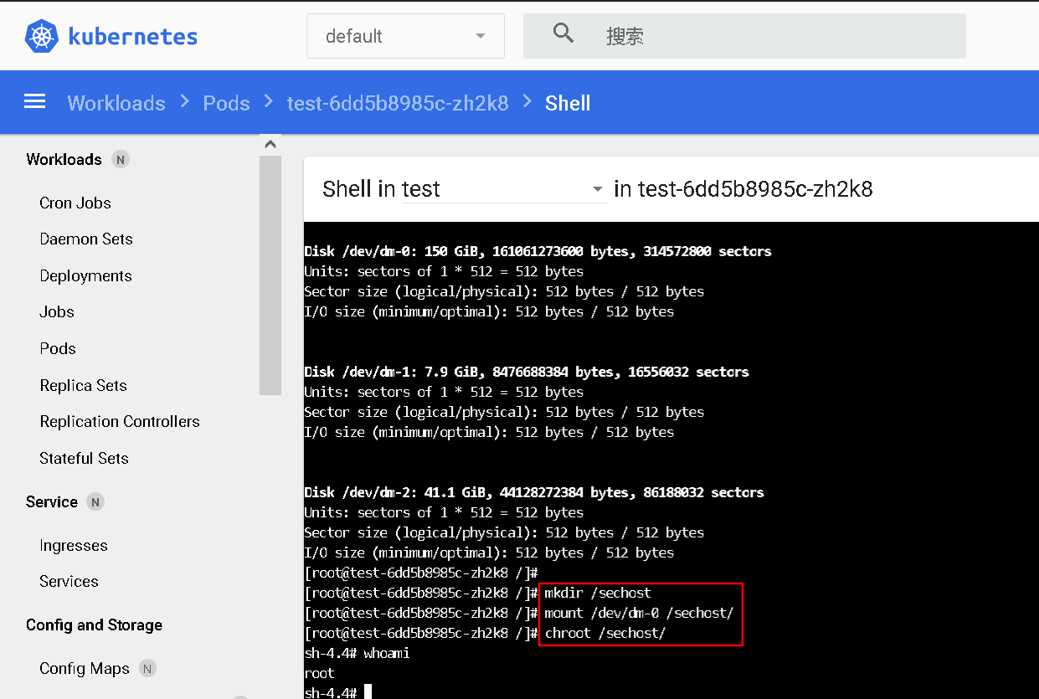Open Daemon Sets in the sidebar
Viewport: 1039px width, 699px height.
coord(86,239)
